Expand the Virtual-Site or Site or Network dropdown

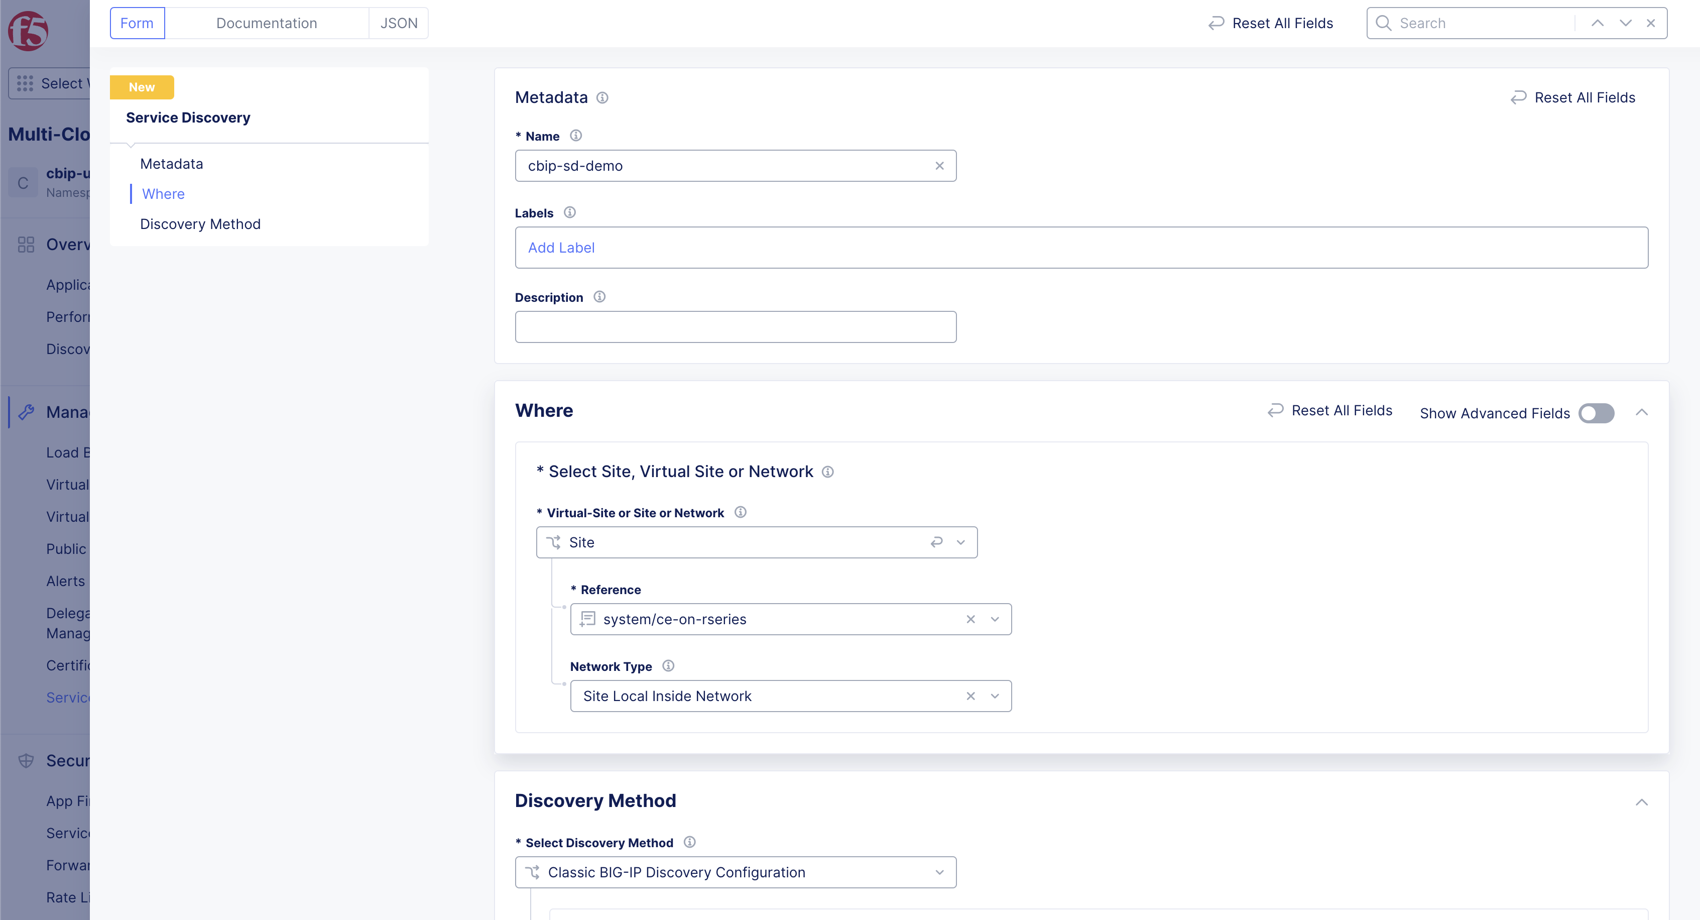(961, 542)
